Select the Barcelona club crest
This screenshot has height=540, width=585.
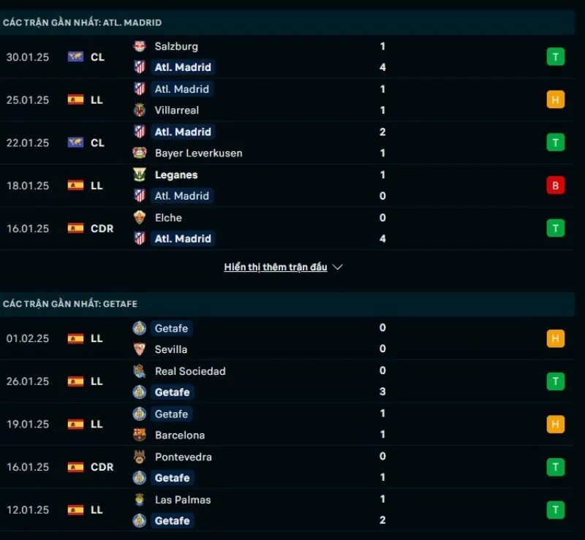(x=140, y=435)
